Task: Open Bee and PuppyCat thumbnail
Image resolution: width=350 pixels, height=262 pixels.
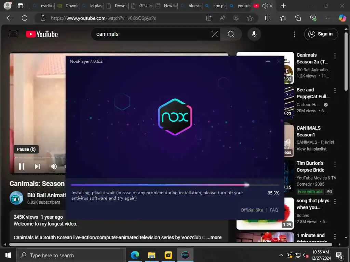Action: point(289,103)
